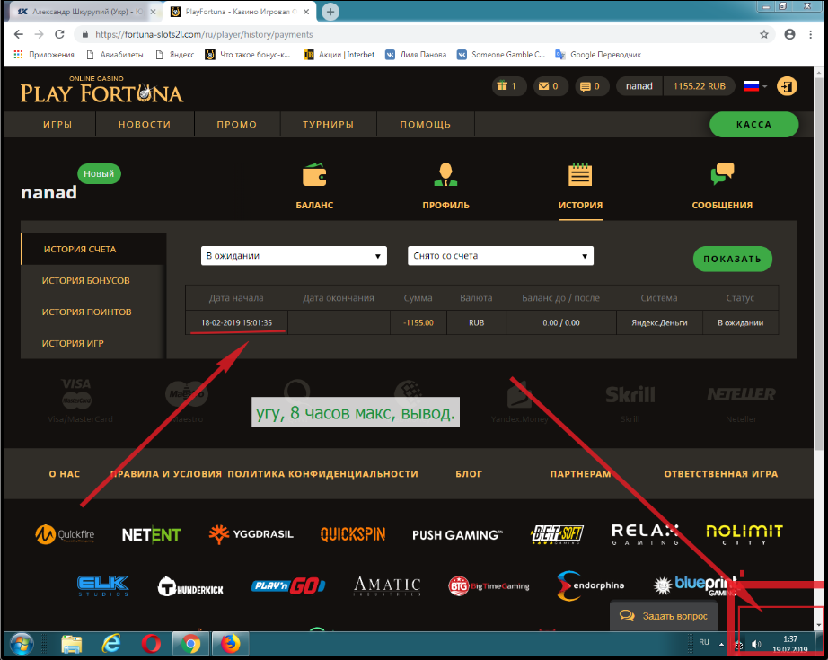Click the Endorphina provider logo
The image size is (828, 660).
coord(591,585)
